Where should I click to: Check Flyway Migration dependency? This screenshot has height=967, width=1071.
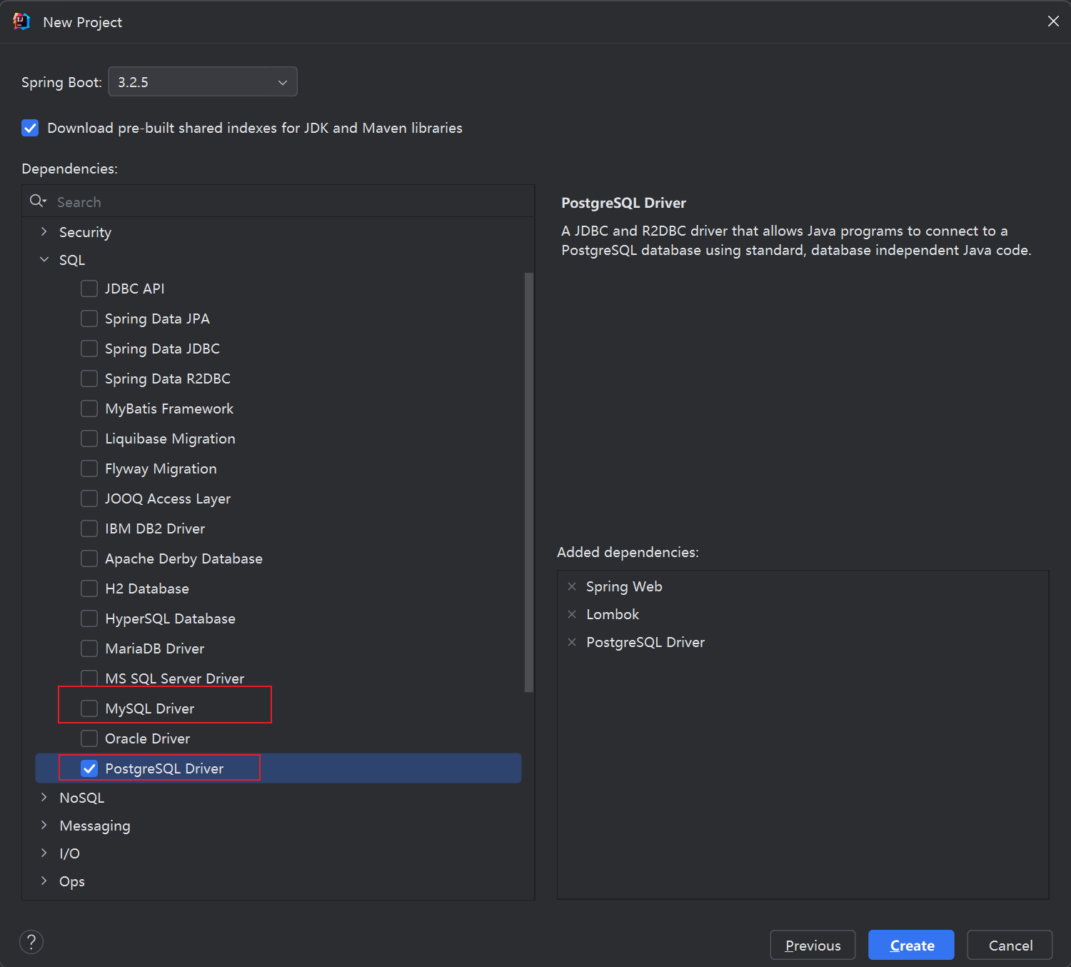coord(89,469)
